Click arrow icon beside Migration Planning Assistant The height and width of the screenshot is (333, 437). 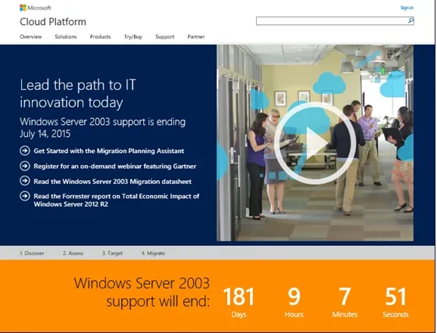[x=25, y=151]
